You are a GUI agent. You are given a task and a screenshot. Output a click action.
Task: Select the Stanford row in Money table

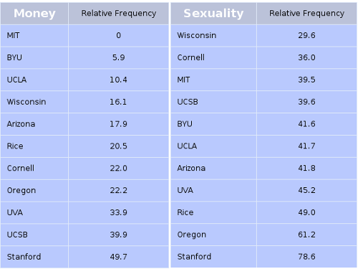pos(84,257)
